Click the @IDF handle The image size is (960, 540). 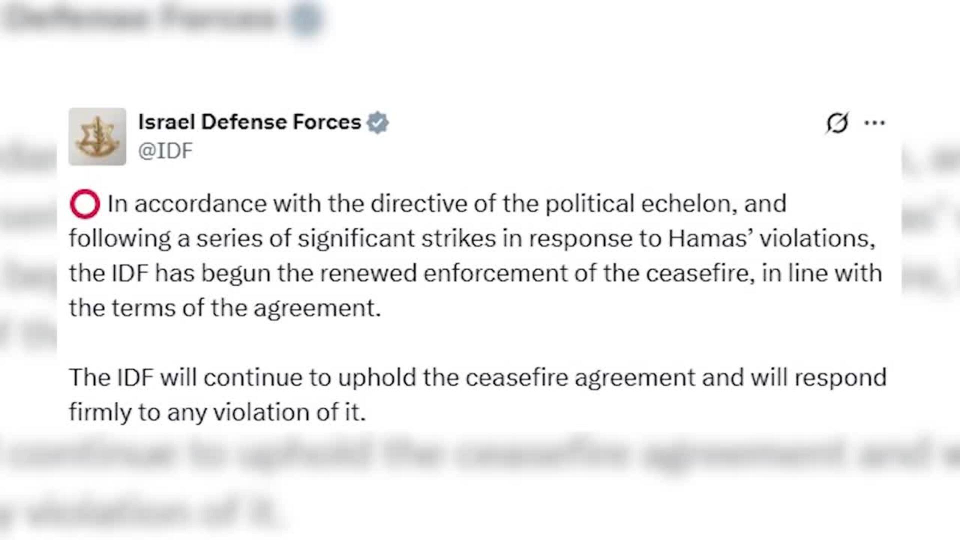[165, 150]
